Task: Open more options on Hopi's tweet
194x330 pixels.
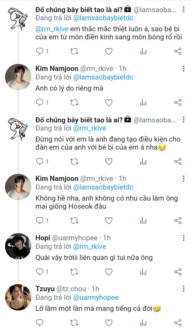Action: coord(183,238)
